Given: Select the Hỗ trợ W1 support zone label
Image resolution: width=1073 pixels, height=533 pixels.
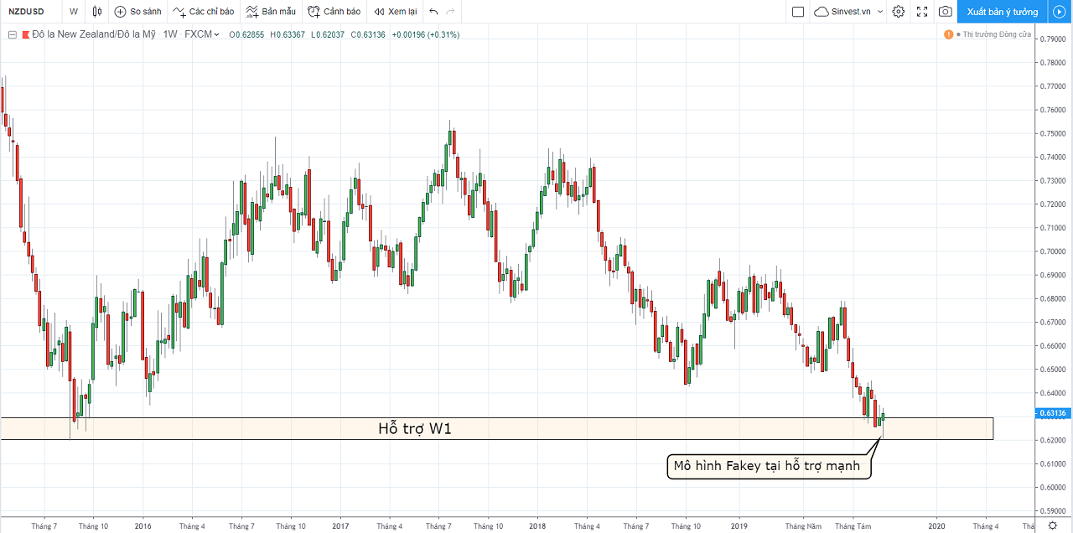Looking at the screenshot, I should pyautogui.click(x=415, y=428).
